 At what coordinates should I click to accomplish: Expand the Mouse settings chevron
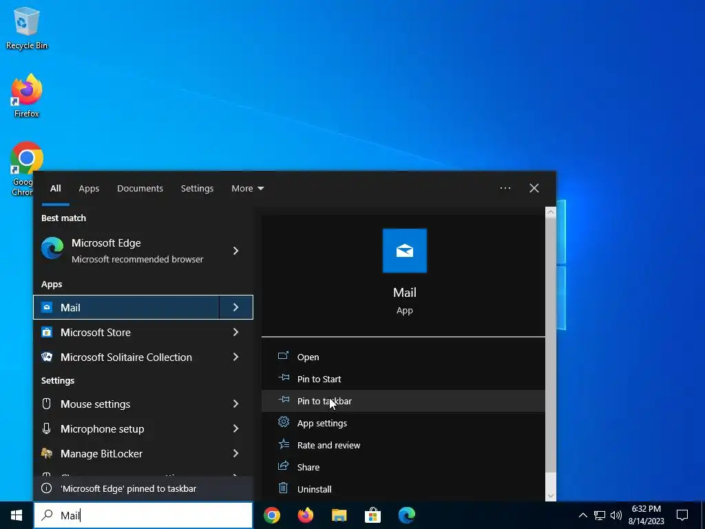(x=235, y=404)
